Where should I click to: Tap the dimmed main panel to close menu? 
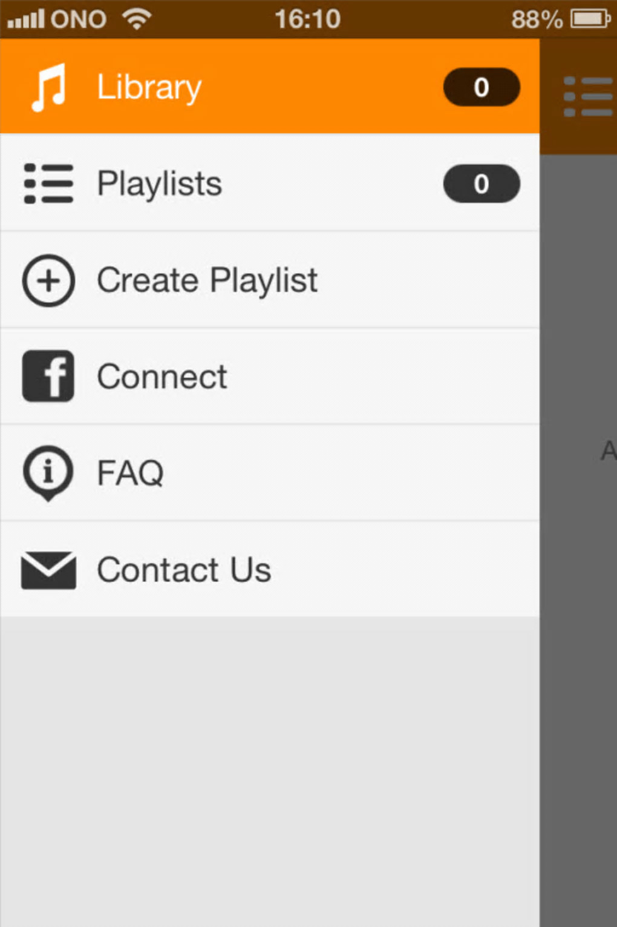578,605
